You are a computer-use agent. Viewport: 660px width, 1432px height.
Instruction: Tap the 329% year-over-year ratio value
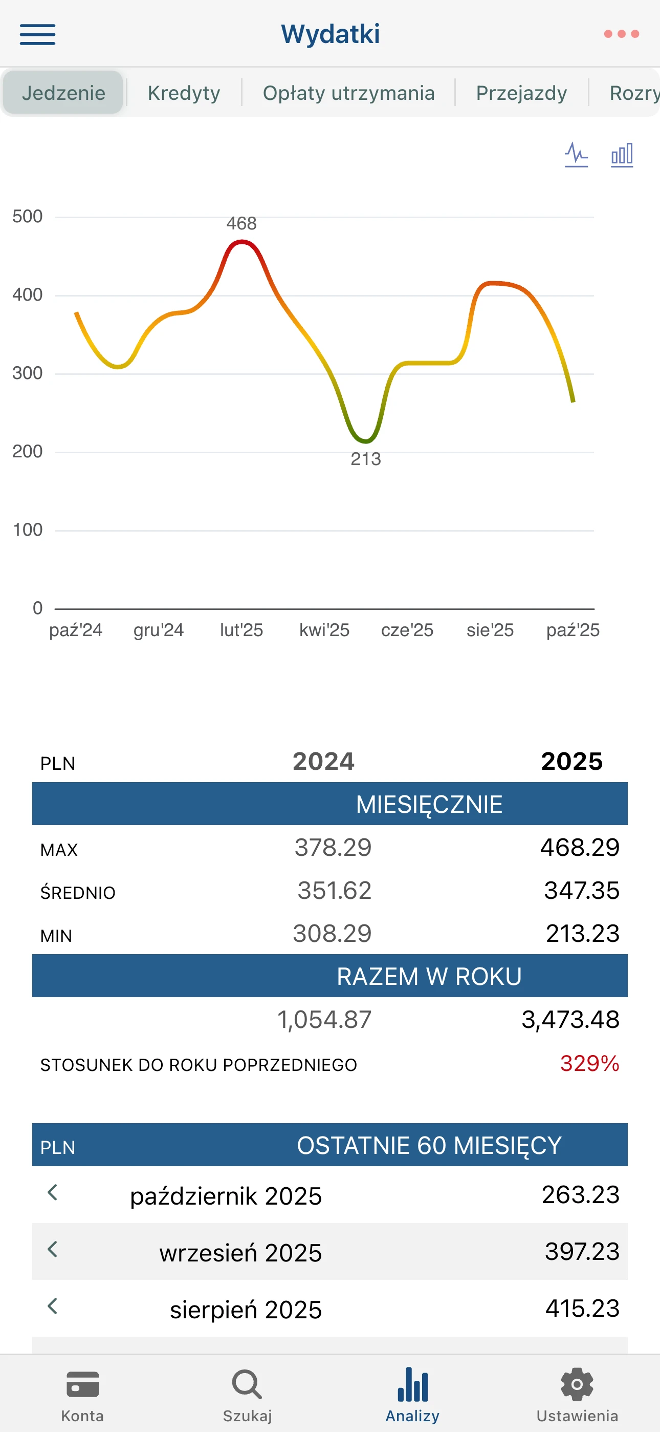click(589, 1063)
